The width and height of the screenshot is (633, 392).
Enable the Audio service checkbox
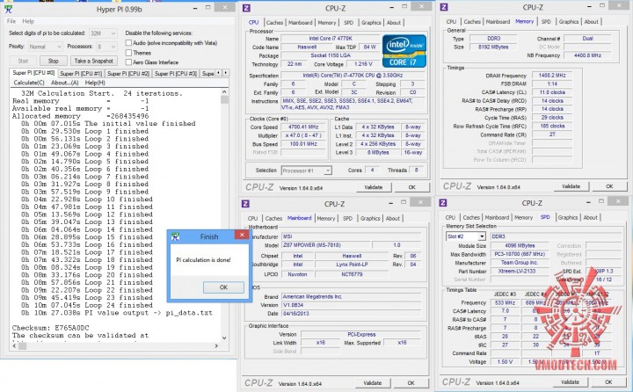click(x=128, y=43)
